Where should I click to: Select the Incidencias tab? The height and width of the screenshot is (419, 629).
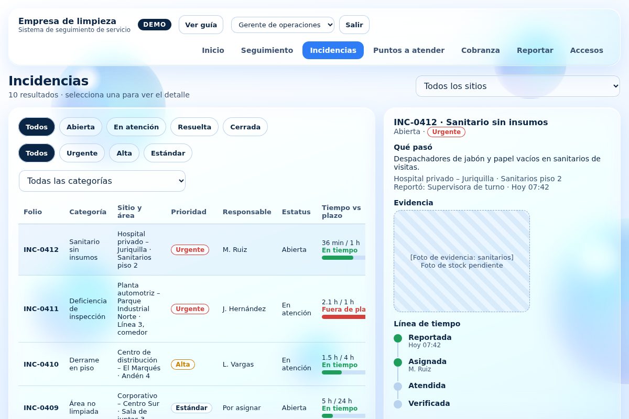coord(333,50)
